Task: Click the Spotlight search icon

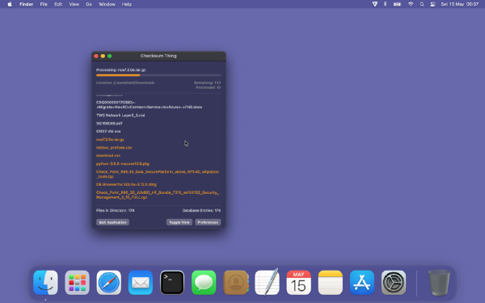Action: pos(422,4)
